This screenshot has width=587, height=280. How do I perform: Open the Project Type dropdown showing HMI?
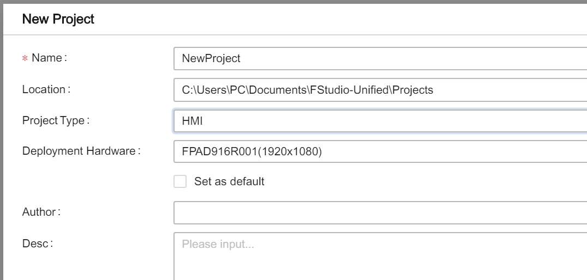[380, 121]
